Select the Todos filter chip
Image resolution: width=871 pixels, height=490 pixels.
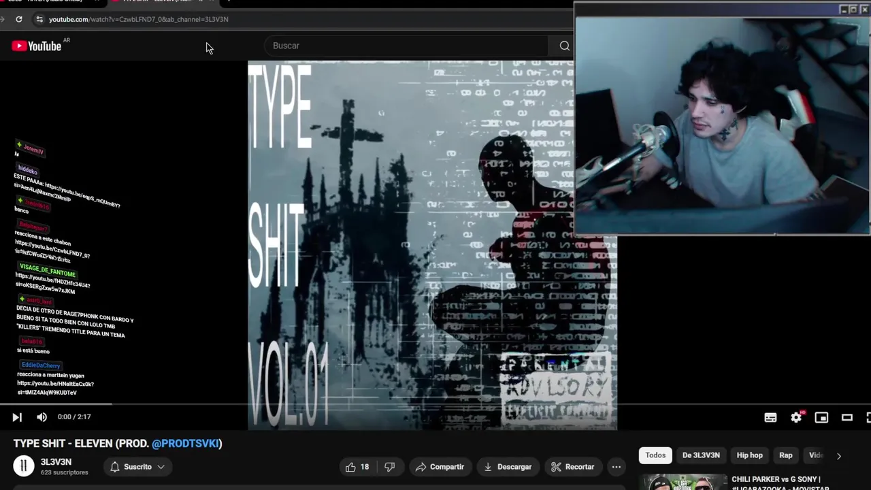tap(655, 455)
